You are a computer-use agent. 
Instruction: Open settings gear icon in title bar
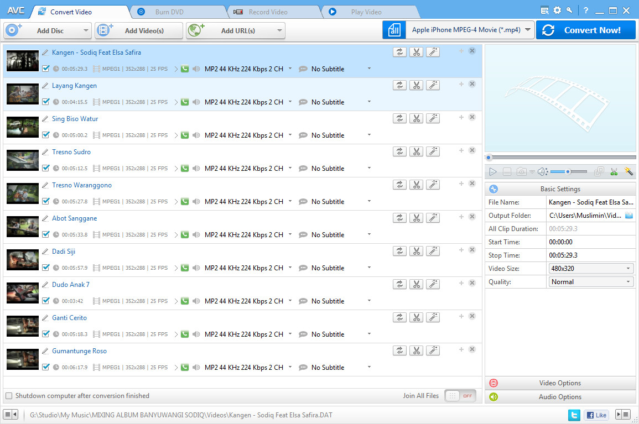557,11
